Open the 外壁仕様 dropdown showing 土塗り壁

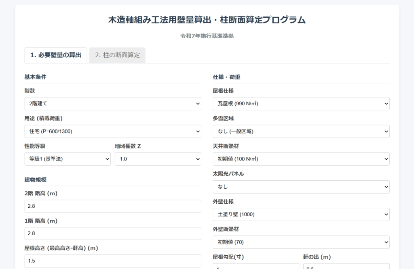coord(301,214)
